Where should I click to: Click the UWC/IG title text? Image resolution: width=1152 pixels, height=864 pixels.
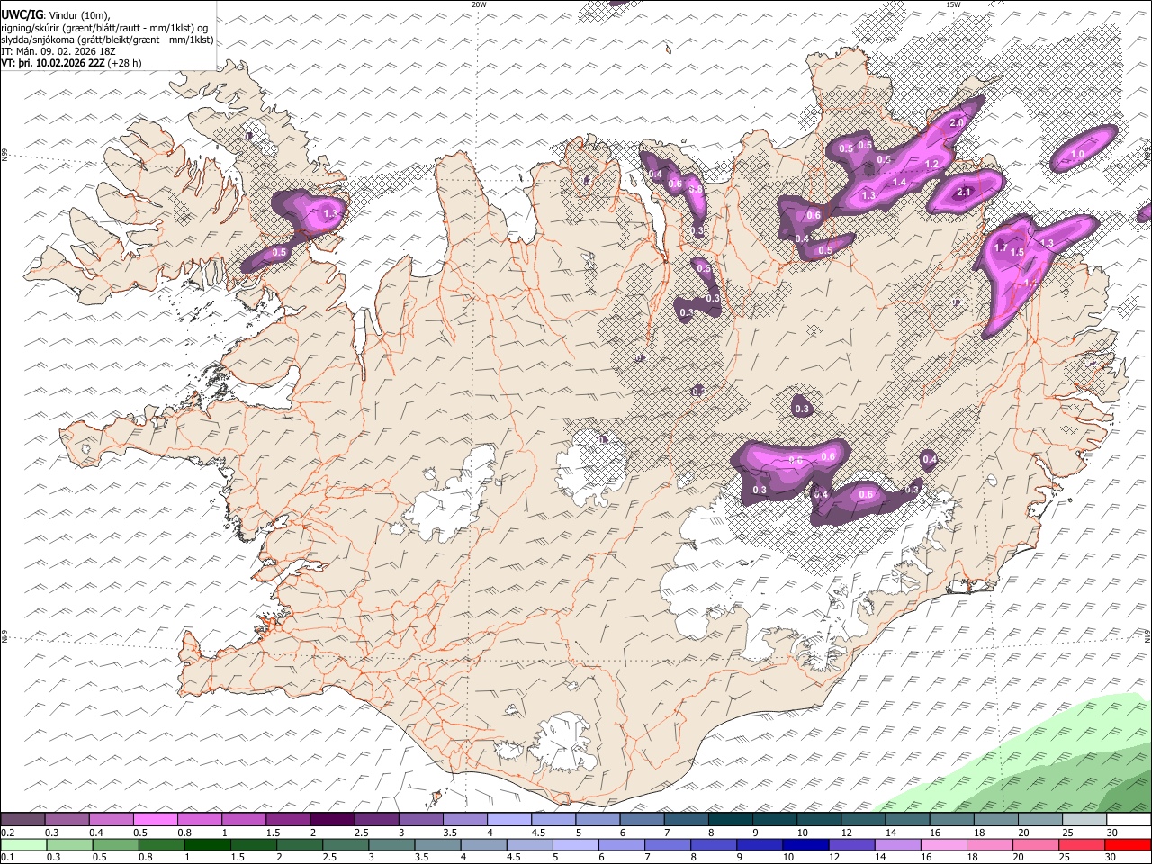pyautogui.click(x=22, y=14)
